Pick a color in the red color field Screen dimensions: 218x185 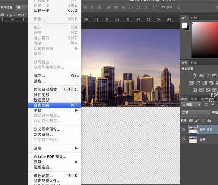205,40
